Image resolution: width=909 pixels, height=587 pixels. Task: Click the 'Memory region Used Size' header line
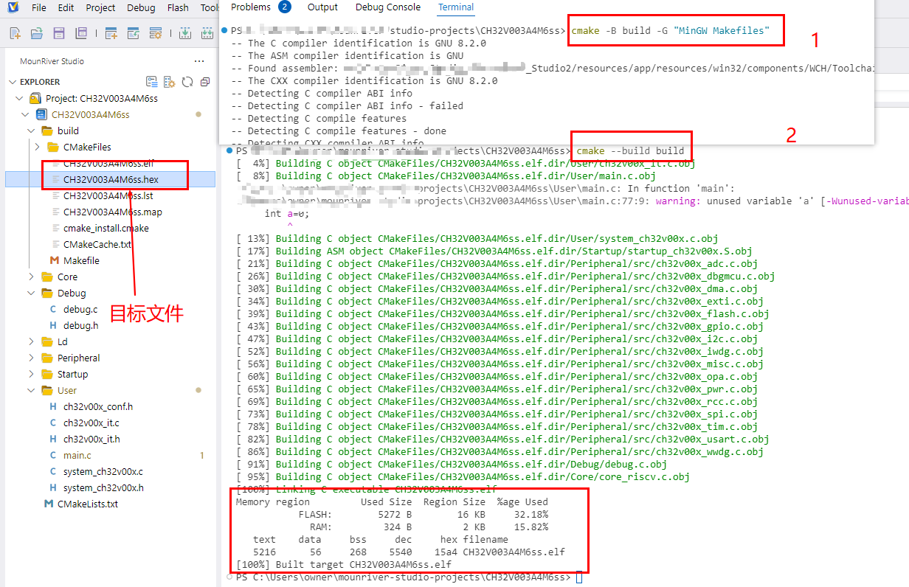[x=392, y=501]
